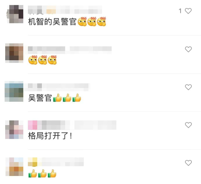The image size is (201, 184).
Task: Select the comment text '机智的吴警官'
Action: click(x=52, y=22)
